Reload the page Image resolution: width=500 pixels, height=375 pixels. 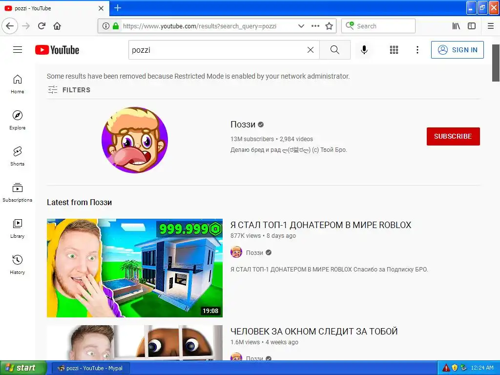pos(42,26)
